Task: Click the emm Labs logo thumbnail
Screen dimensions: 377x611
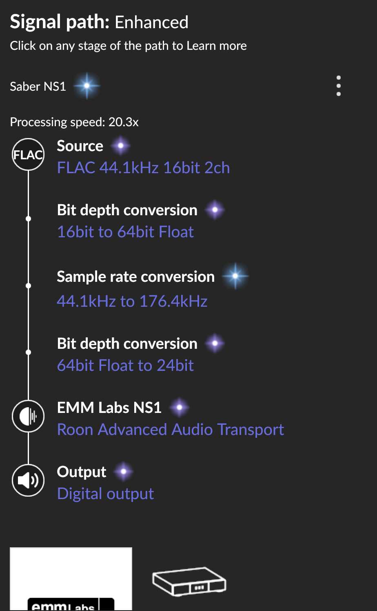Action: (x=71, y=579)
